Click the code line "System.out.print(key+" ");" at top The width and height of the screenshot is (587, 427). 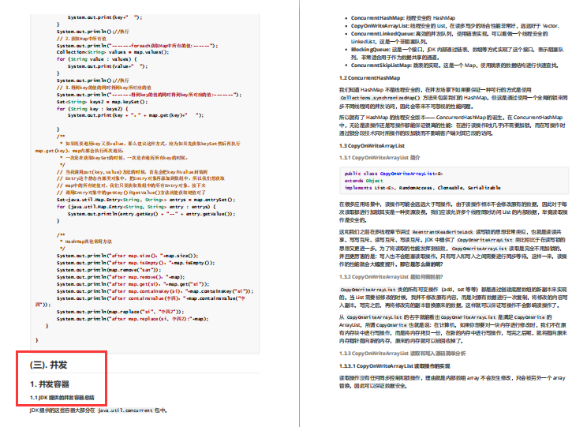[104, 17]
